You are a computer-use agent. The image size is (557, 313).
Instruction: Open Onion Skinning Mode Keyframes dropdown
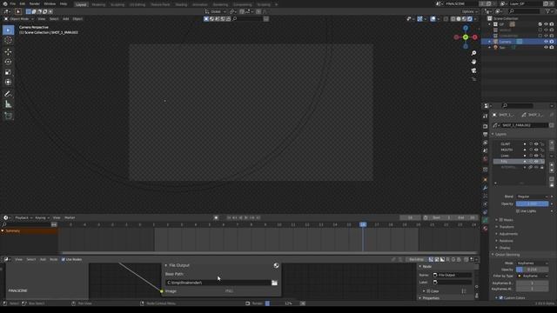click(532, 263)
